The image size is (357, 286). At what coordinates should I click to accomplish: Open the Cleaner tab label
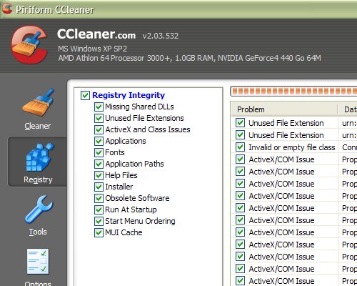point(38,126)
